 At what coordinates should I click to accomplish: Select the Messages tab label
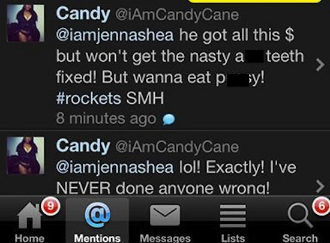tap(165, 238)
